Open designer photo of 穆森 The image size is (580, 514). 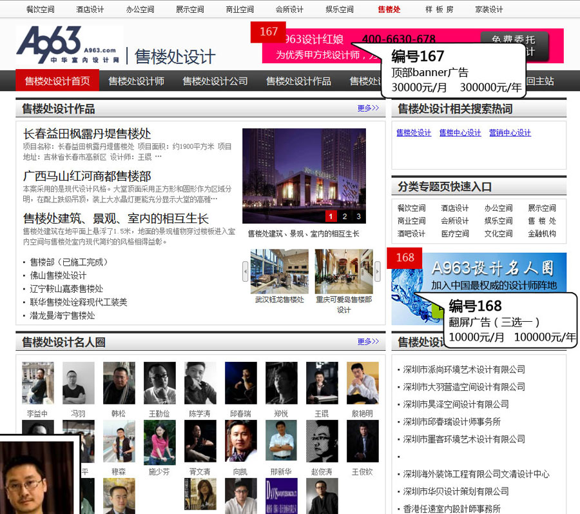point(119,441)
